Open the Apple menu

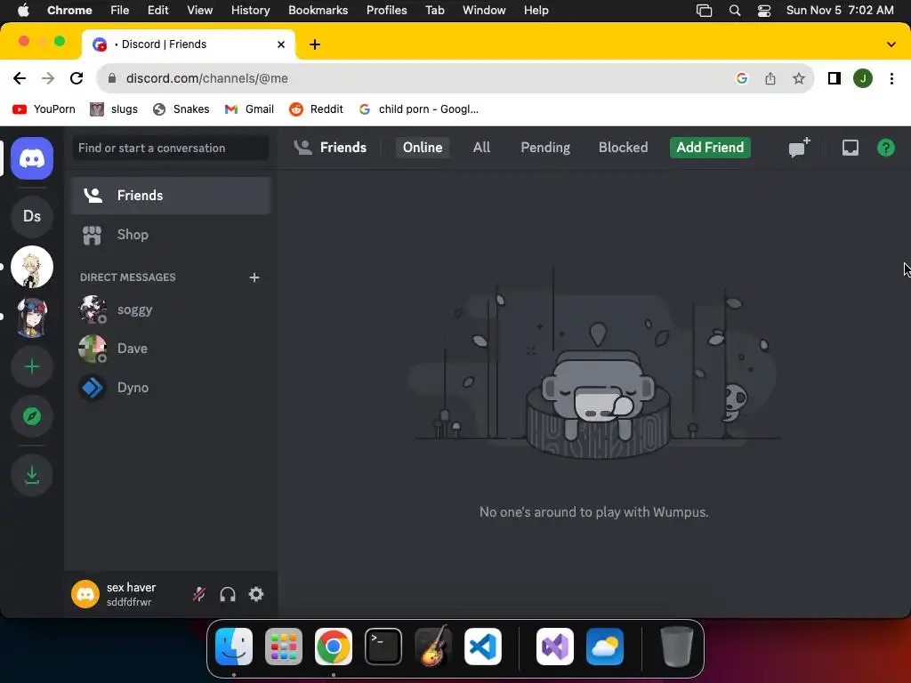coord(23,11)
